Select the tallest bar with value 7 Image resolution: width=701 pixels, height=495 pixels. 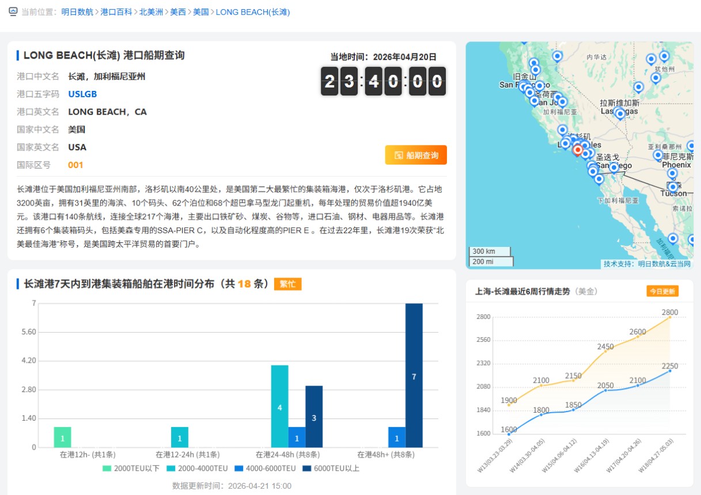(414, 375)
